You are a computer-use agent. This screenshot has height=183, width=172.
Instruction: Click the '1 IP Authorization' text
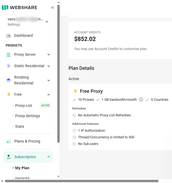(x=91, y=131)
